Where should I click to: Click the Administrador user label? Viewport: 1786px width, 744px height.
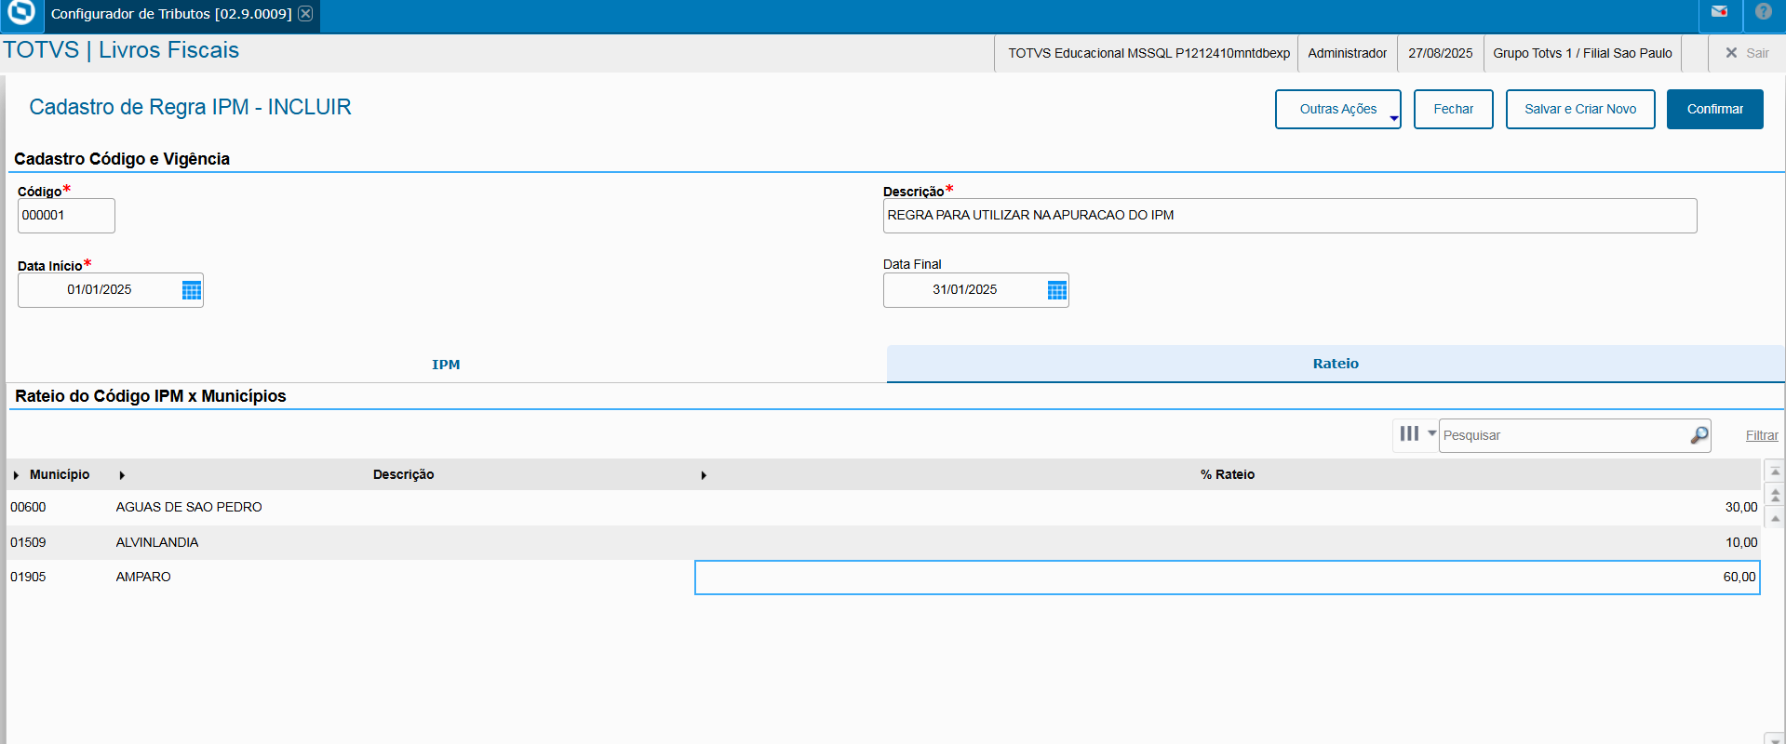(1347, 53)
